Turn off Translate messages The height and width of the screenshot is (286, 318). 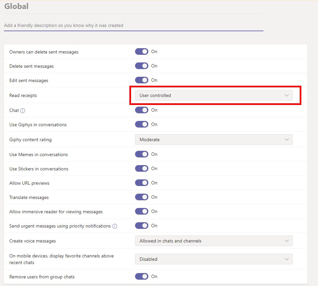(142, 197)
